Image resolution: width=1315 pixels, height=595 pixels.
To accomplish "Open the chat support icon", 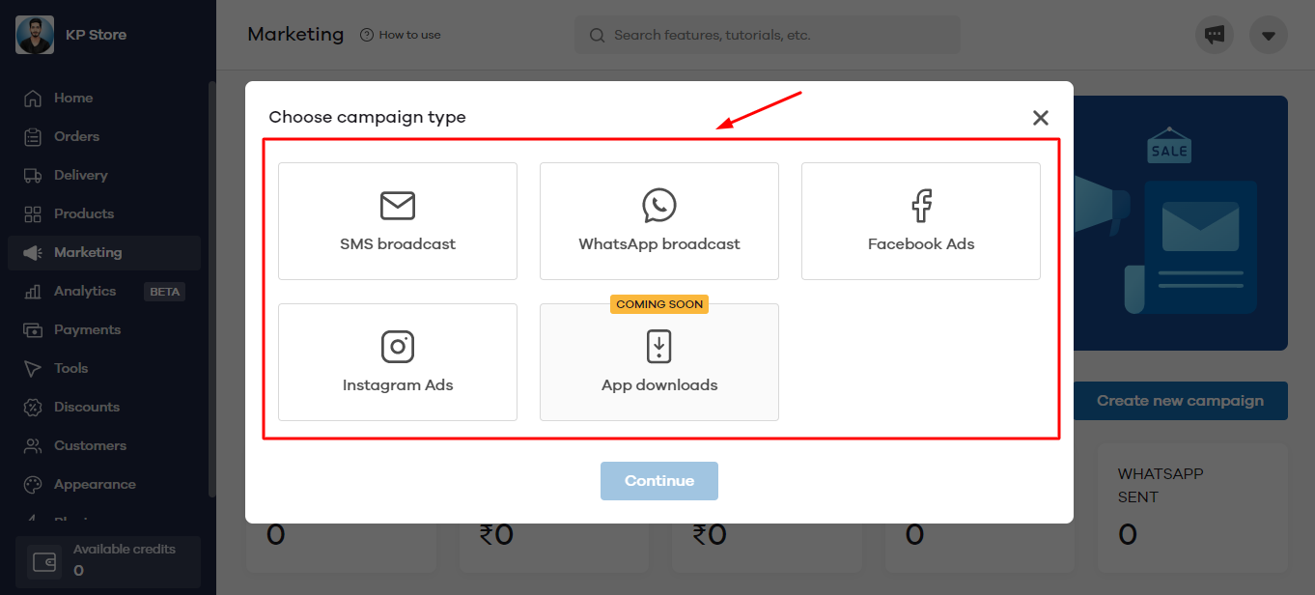I will [1215, 36].
